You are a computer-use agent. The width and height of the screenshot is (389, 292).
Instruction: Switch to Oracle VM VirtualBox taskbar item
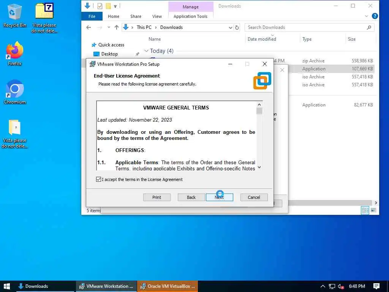168,286
